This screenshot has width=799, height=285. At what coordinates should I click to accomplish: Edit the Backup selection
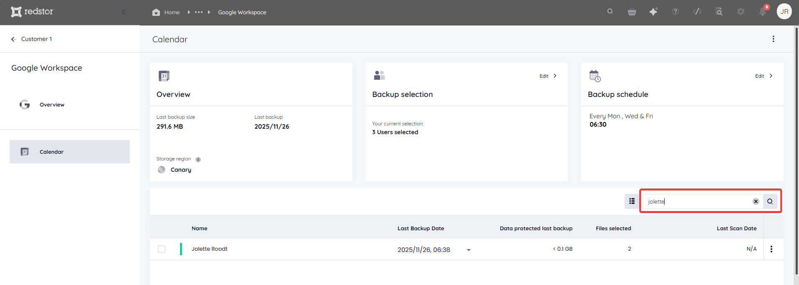548,76
